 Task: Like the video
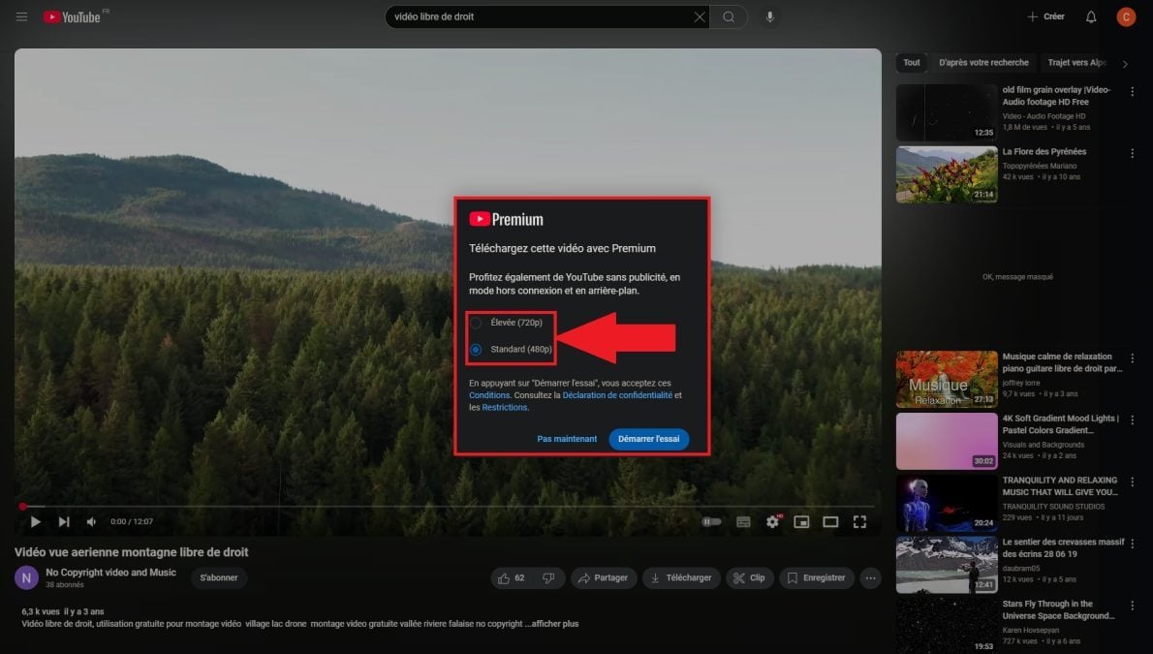512,578
